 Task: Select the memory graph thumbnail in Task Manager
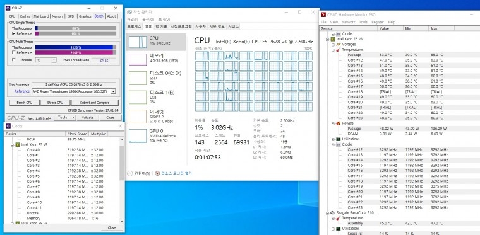[x=138, y=59]
